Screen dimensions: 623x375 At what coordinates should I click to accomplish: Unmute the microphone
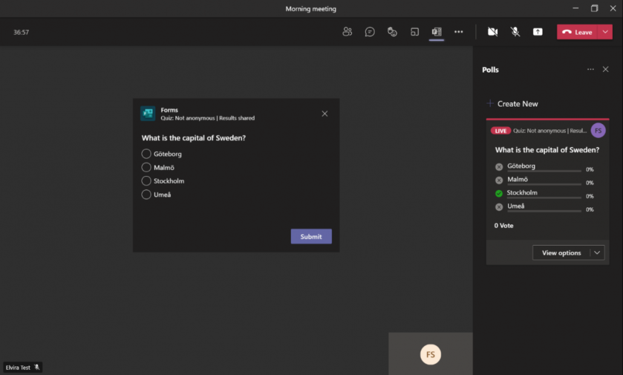click(515, 32)
